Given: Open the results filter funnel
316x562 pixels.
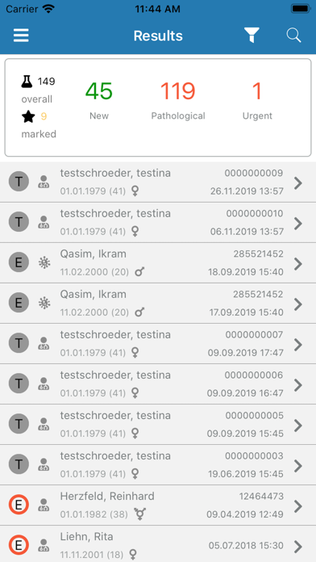Looking at the screenshot, I should 252,36.
